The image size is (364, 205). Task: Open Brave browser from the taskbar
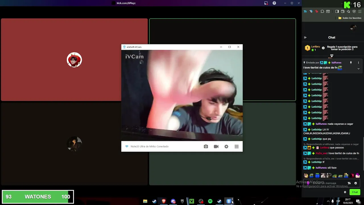click(x=164, y=201)
